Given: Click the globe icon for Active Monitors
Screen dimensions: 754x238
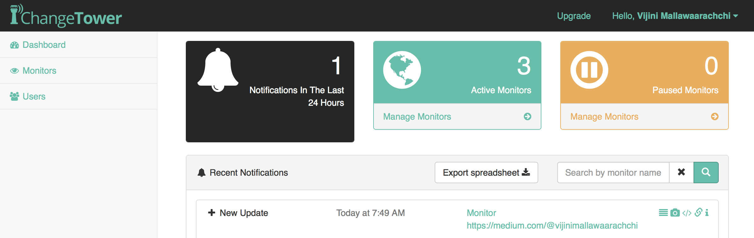Looking at the screenshot, I should click(x=402, y=70).
